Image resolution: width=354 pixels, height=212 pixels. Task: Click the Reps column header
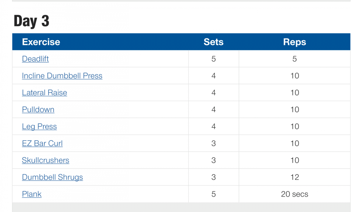pyautogui.click(x=295, y=42)
